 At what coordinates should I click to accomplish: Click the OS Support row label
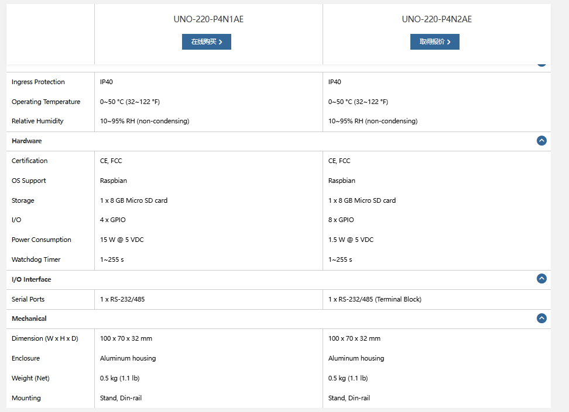(x=29, y=181)
